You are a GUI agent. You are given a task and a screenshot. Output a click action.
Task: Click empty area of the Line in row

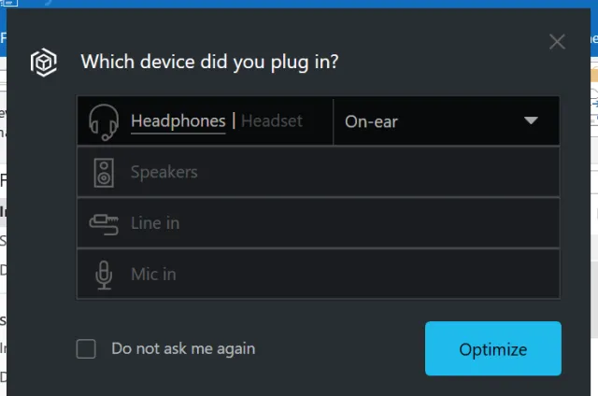click(x=392, y=223)
